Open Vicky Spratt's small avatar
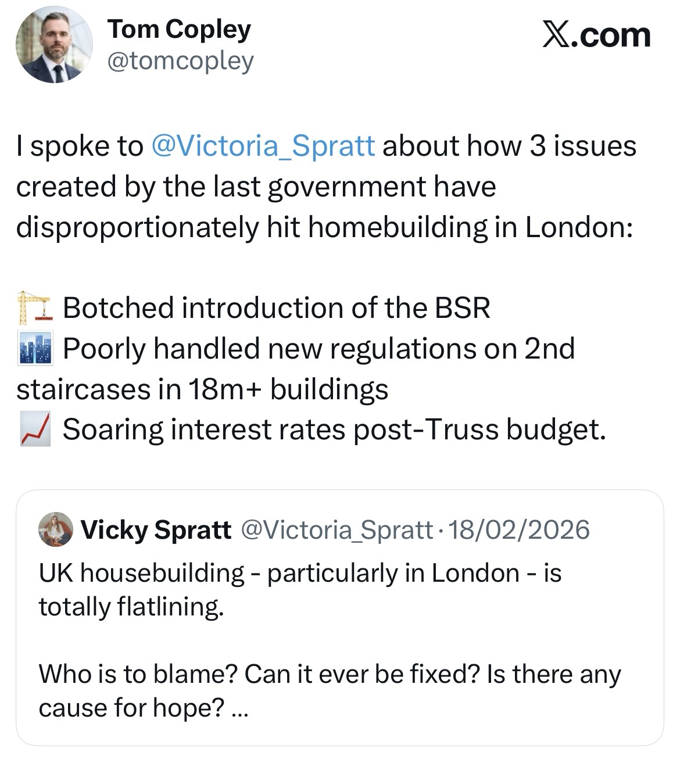This screenshot has height=759, width=680. point(55,529)
